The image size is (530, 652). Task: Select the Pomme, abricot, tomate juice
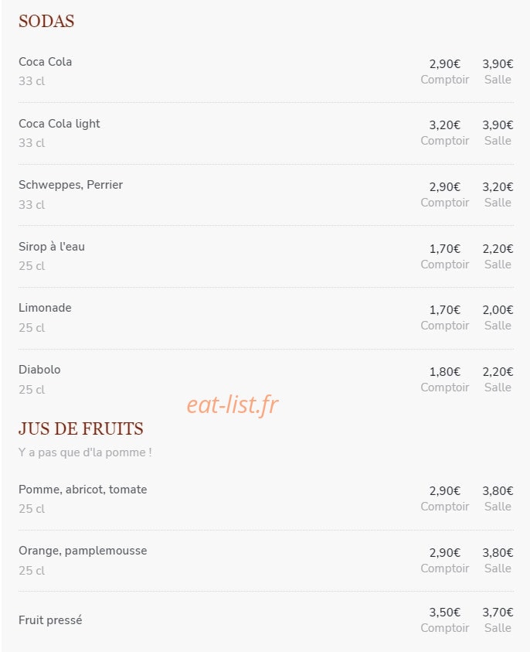[x=83, y=490]
